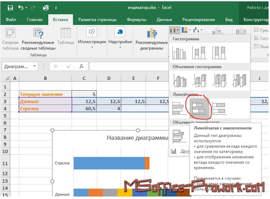Undo the last action
Image resolution: width=270 pixels, height=199 pixels.
point(21,7)
